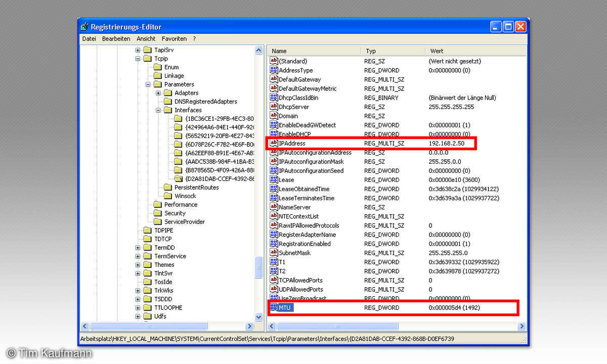
Task: Select the IPAutoconfigurationMask value name
Action: (311, 162)
